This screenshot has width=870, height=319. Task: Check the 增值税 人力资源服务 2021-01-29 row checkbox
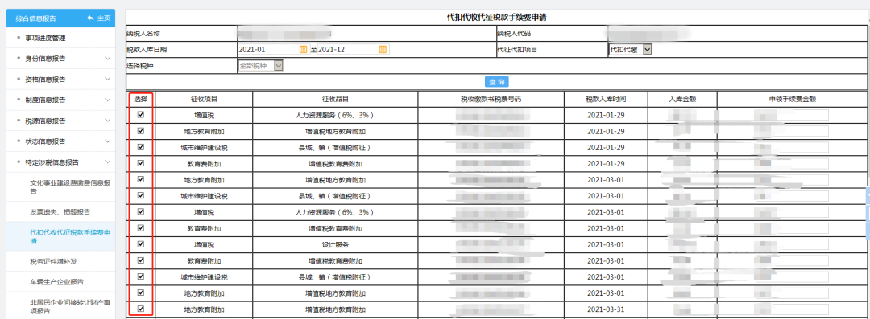(141, 115)
